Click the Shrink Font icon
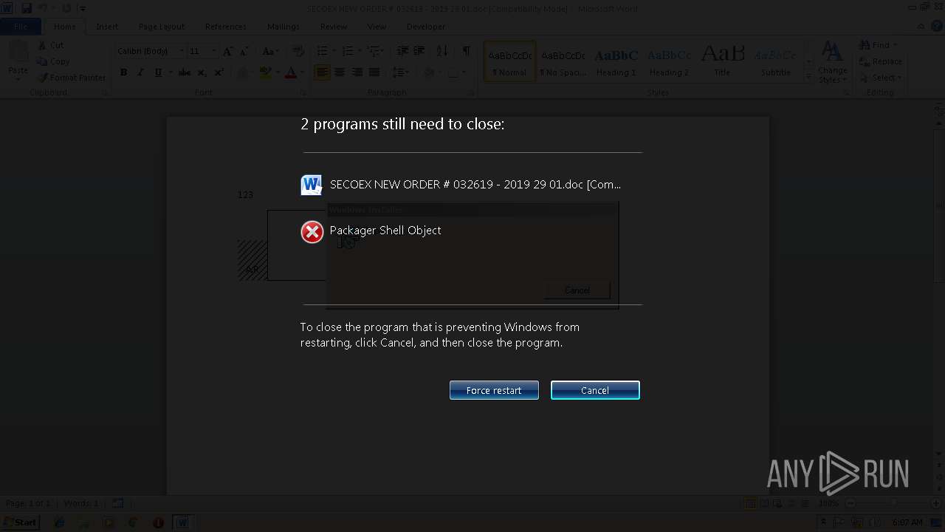This screenshot has height=532, width=945. pyautogui.click(x=244, y=51)
